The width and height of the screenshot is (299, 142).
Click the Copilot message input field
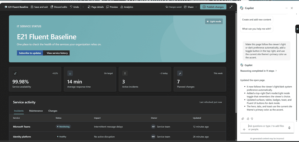[266, 128]
